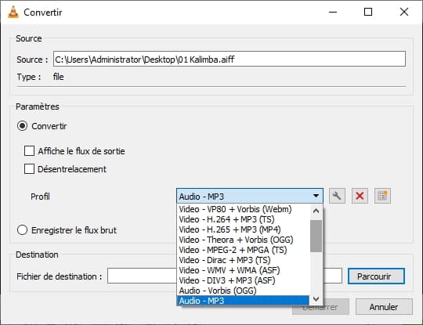Minimize the Convertir window
The image size is (423, 325).
(333, 12)
